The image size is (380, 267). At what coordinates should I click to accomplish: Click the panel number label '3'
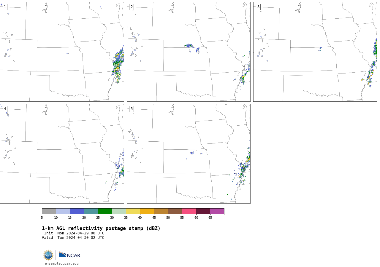pos(258,7)
